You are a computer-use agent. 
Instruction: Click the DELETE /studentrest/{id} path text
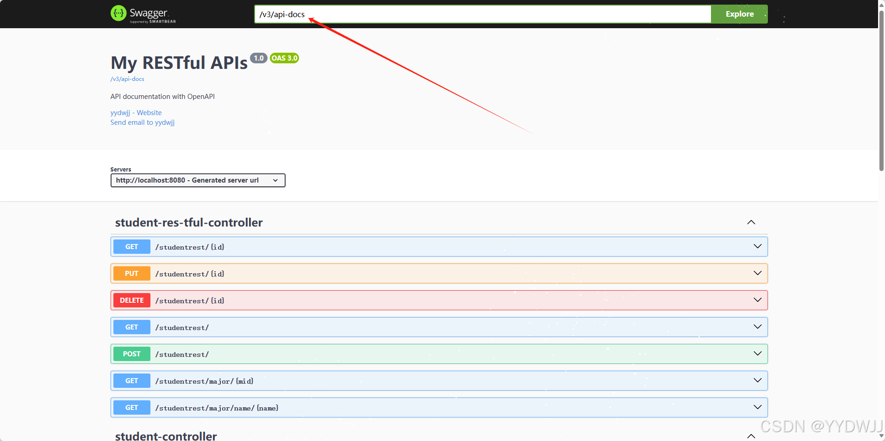pyautogui.click(x=190, y=301)
